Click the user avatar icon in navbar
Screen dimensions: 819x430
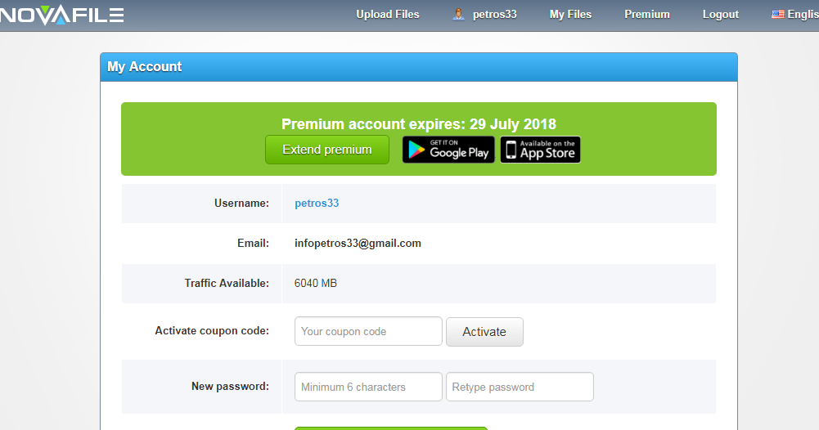tap(459, 14)
